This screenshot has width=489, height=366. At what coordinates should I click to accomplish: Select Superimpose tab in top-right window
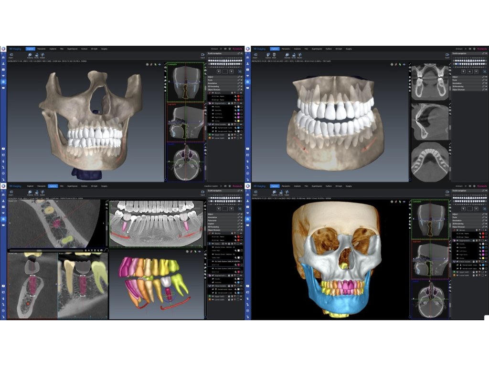click(317, 49)
